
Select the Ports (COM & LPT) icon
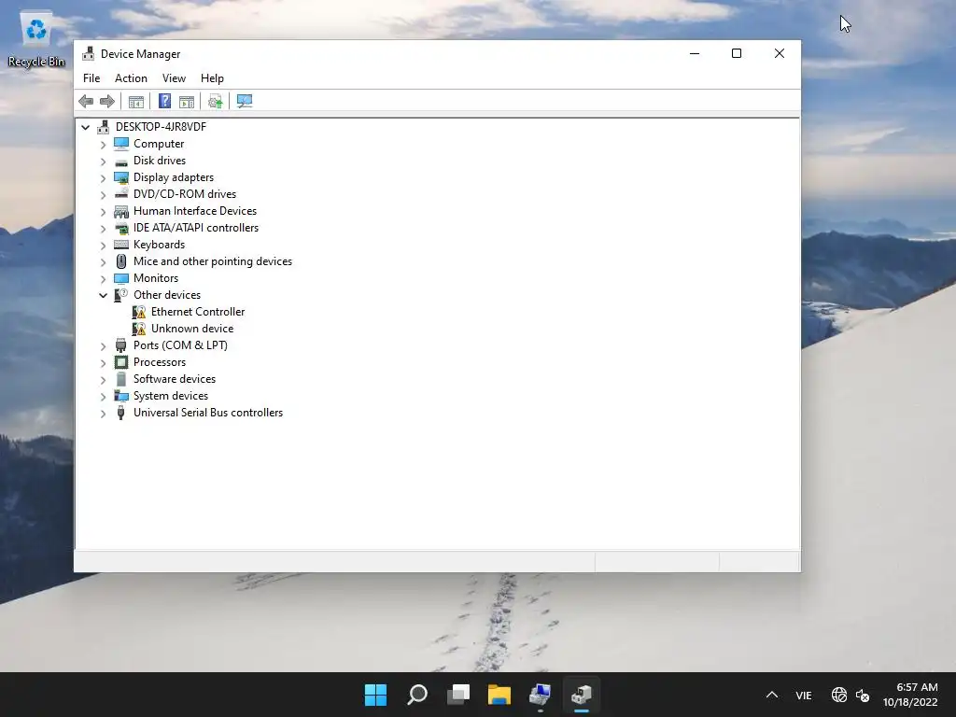[121, 345]
